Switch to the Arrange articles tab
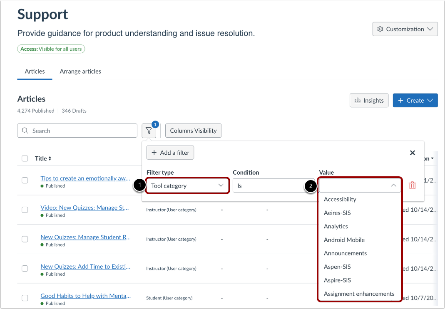Image resolution: width=445 pixels, height=309 pixels. [80, 71]
